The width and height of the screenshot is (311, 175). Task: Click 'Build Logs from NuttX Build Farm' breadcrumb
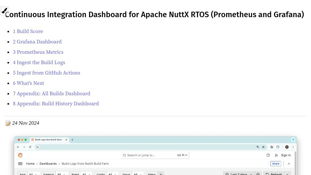click(85, 164)
